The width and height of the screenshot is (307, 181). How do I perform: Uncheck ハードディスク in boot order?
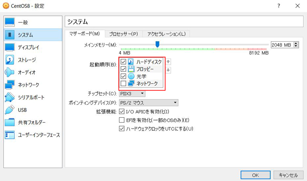pyautogui.click(x=123, y=62)
